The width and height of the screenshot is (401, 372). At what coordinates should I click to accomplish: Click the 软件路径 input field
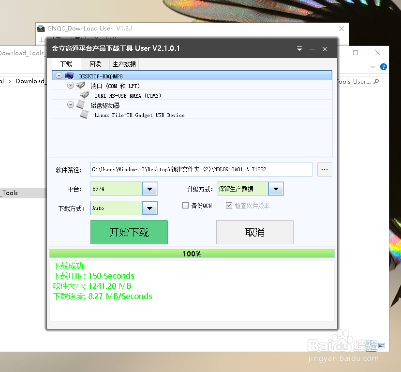point(201,169)
